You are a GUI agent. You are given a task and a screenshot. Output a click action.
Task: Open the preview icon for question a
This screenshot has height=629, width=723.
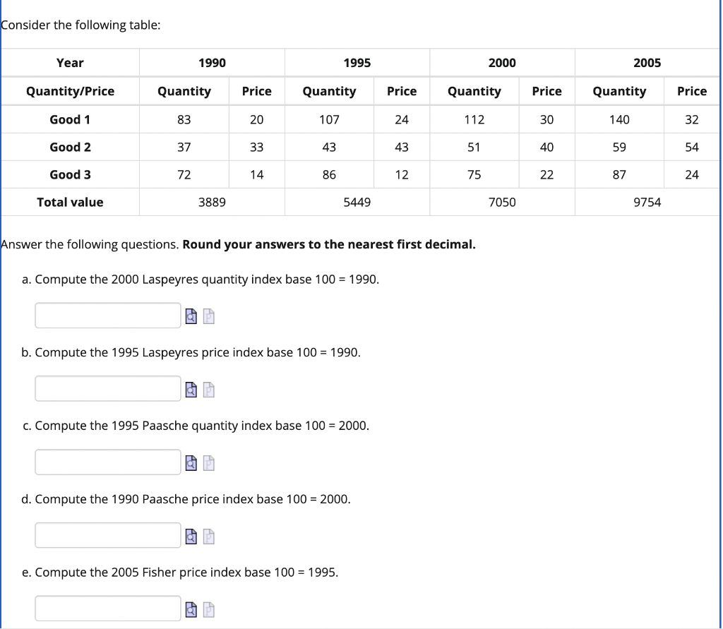tap(191, 316)
